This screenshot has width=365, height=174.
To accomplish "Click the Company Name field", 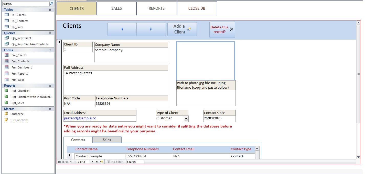I will [131, 55].
